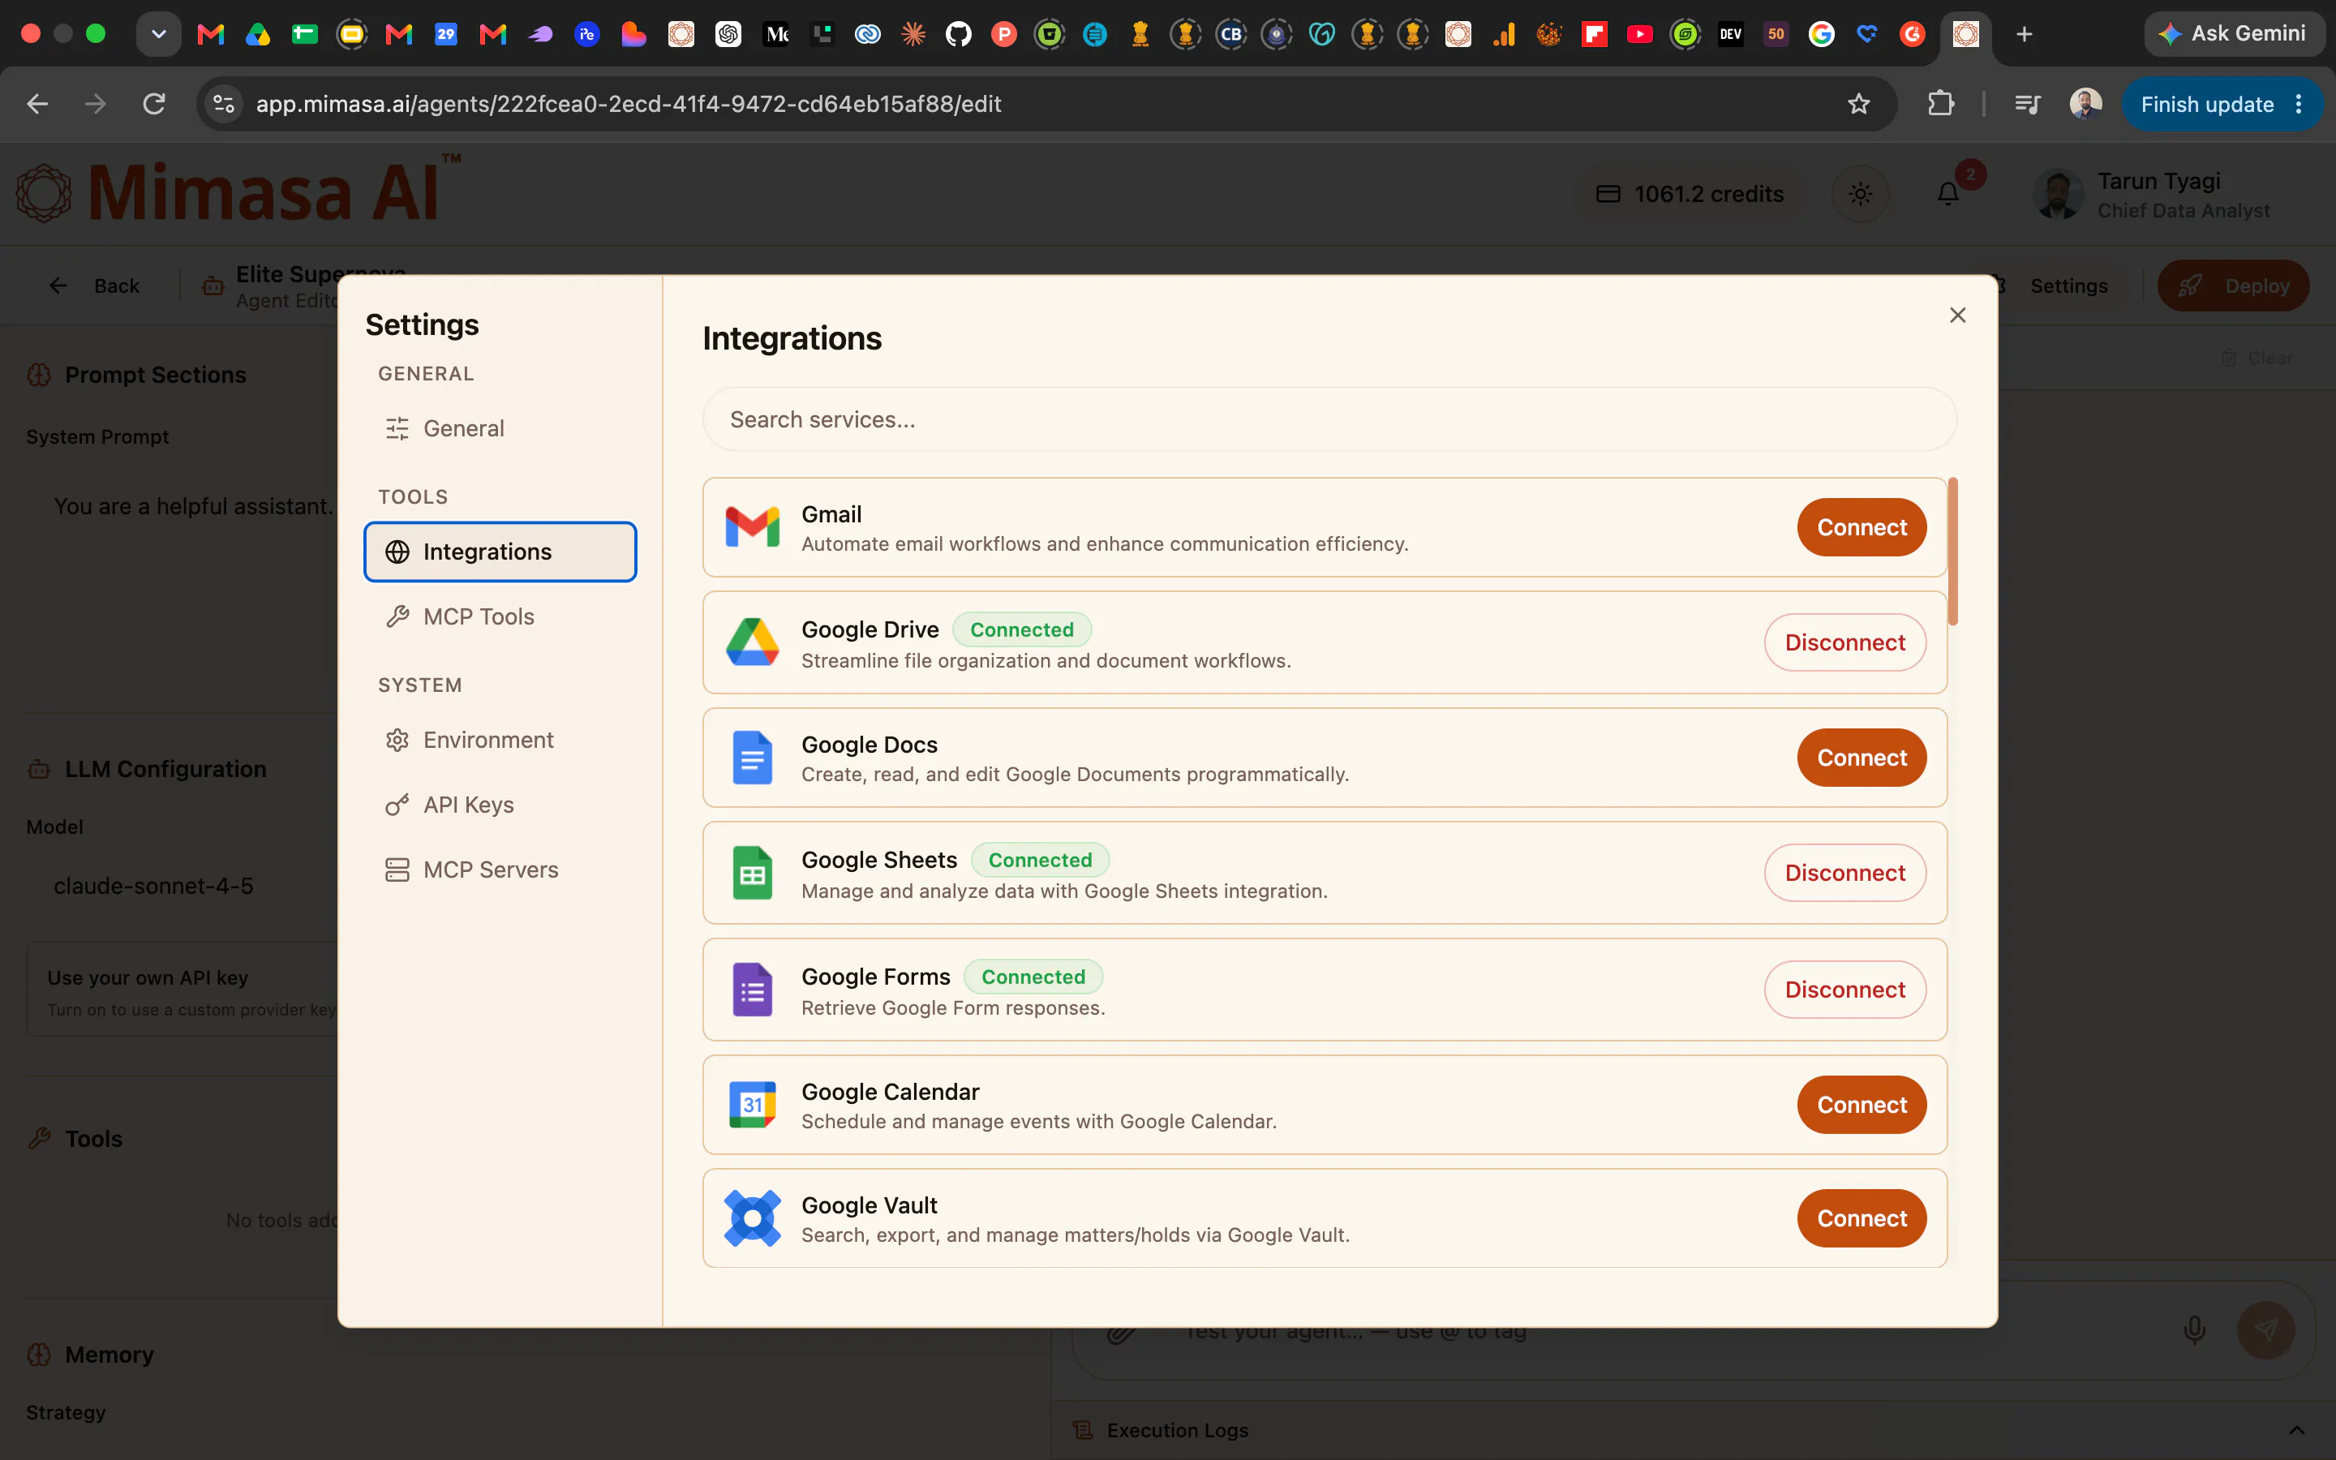The width and height of the screenshot is (2336, 1460).
Task: Open the media controls icon in Chrome toolbar
Action: 2027,103
